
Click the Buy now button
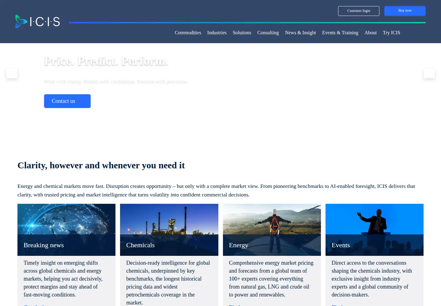pos(405,11)
